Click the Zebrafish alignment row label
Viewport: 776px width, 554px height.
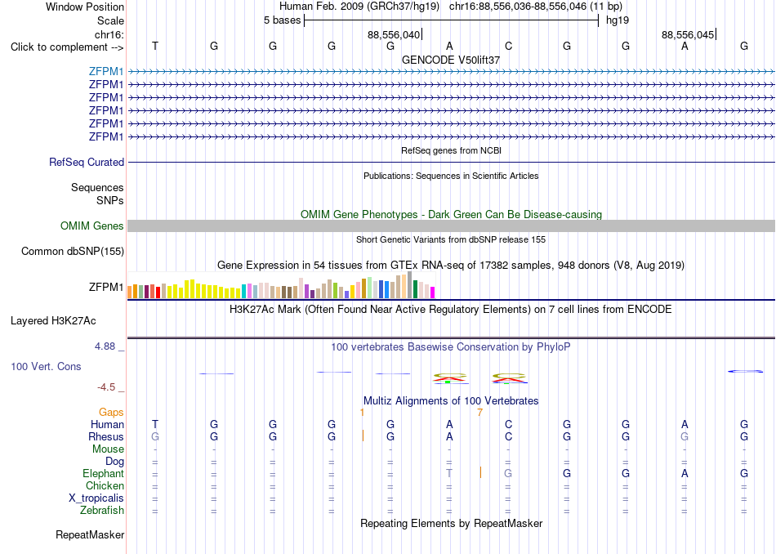102,511
